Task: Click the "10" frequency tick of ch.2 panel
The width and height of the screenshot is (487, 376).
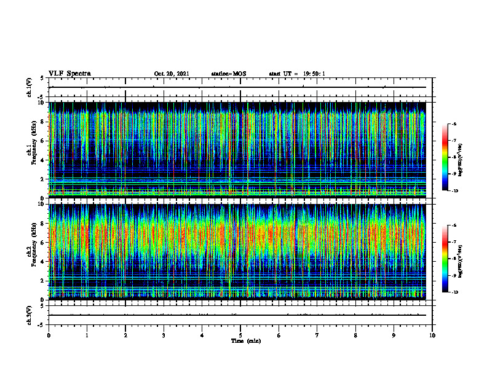Action: point(41,205)
